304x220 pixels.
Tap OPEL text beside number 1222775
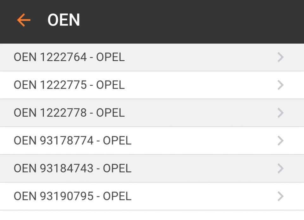[x=110, y=85]
